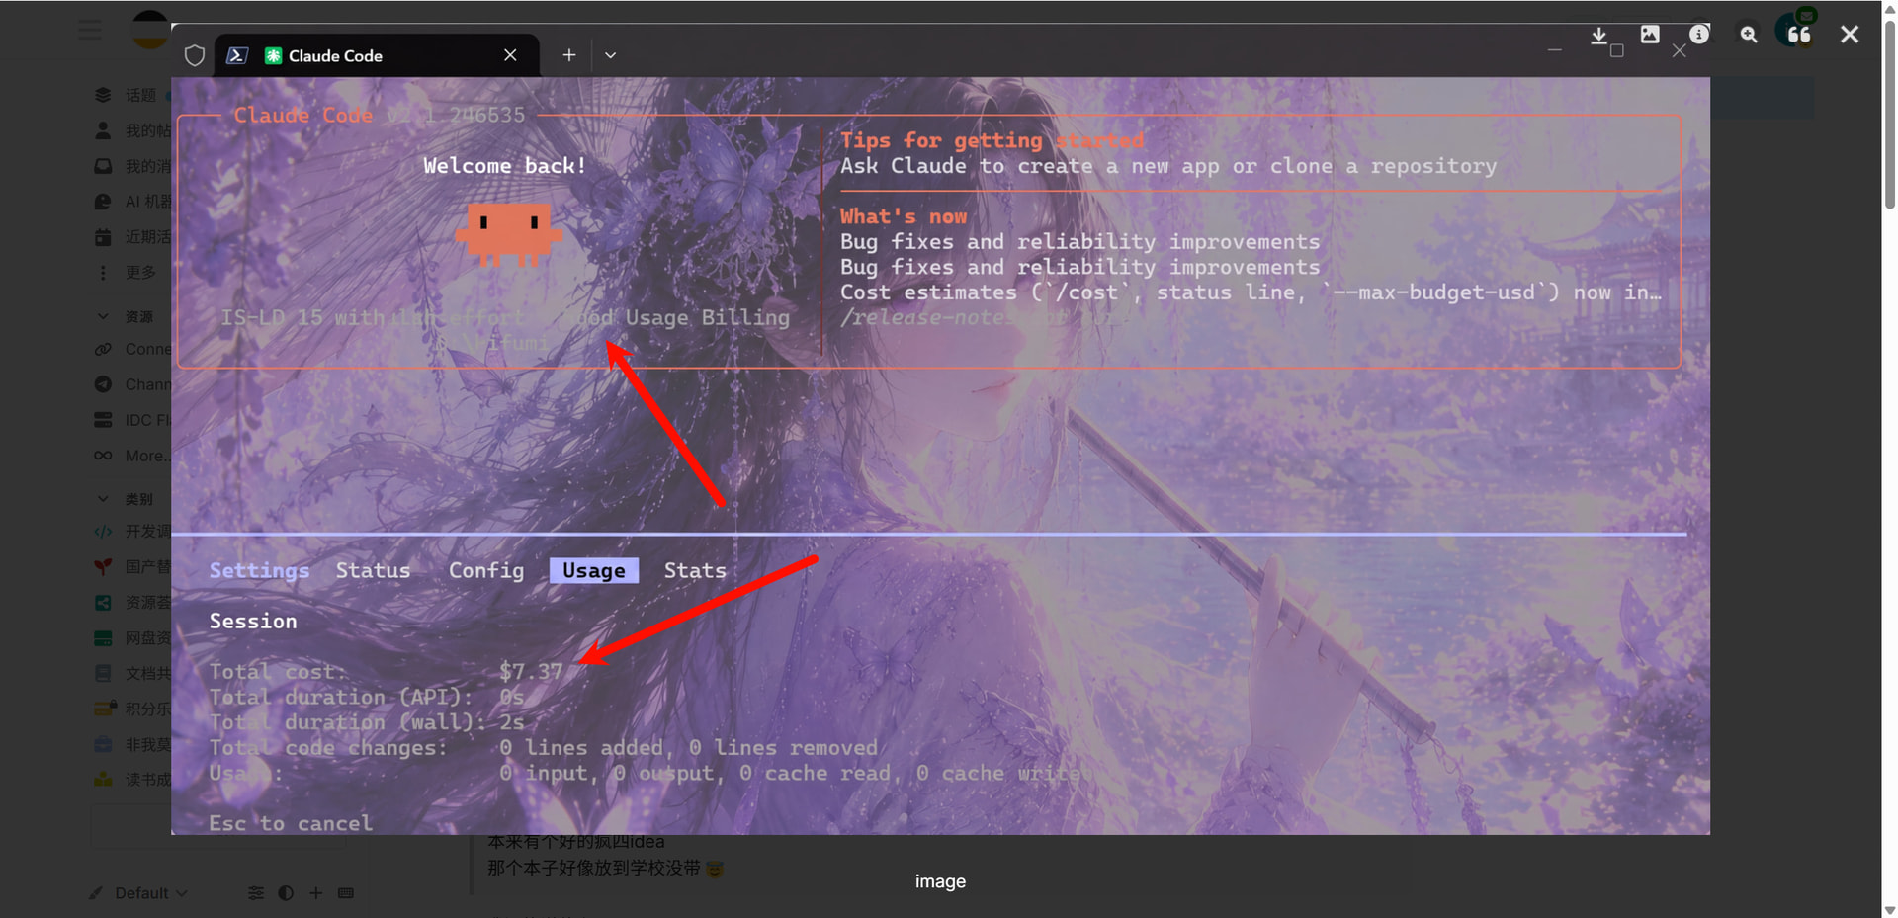Open the 文档共 category
This screenshot has width=1898, height=918.
(130, 673)
